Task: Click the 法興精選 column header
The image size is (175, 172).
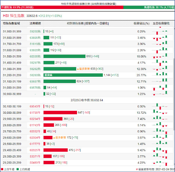Action: tap(35, 23)
